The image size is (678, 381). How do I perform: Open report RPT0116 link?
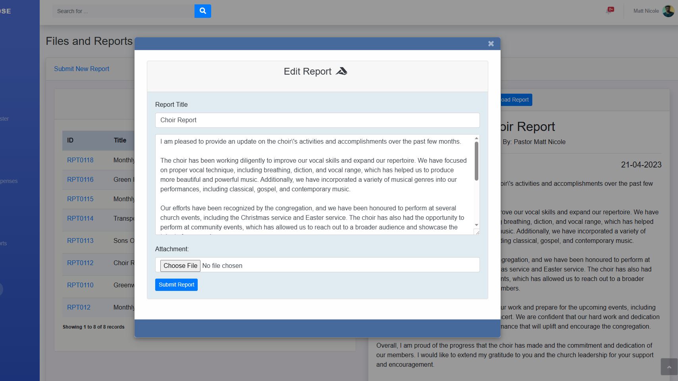pos(80,179)
